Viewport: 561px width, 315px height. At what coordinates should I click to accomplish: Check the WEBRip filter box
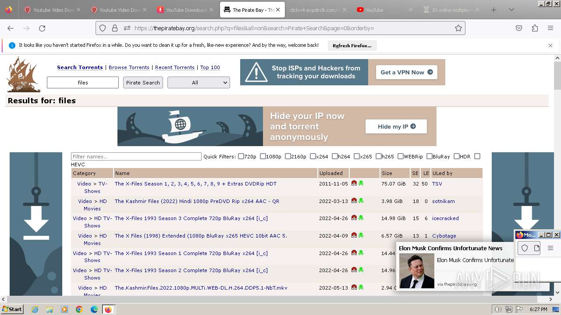tap(401, 156)
